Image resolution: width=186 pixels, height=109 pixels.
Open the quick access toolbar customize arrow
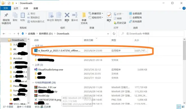[x=16, y=3]
